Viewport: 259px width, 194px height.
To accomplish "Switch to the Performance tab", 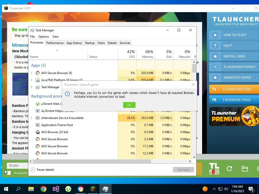I will tap(55, 43).
